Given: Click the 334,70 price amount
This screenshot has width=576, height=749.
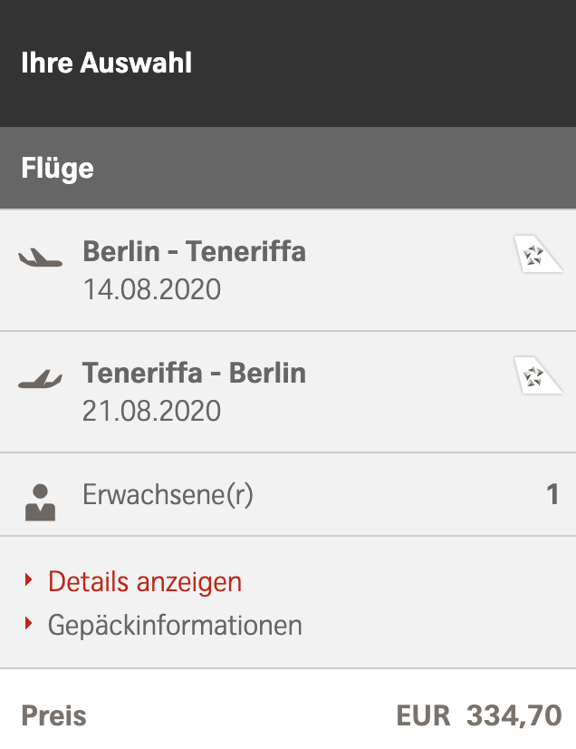Looking at the screenshot, I should pos(514,715).
